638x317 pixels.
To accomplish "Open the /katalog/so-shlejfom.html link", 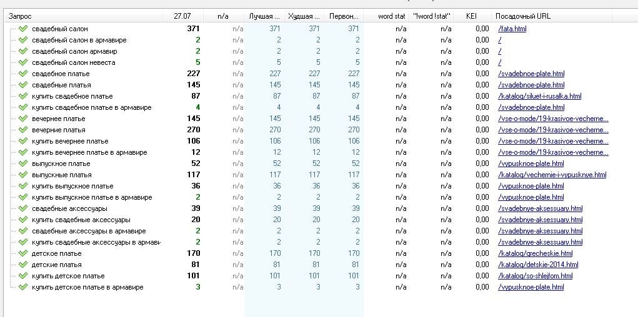I will [535, 276].
